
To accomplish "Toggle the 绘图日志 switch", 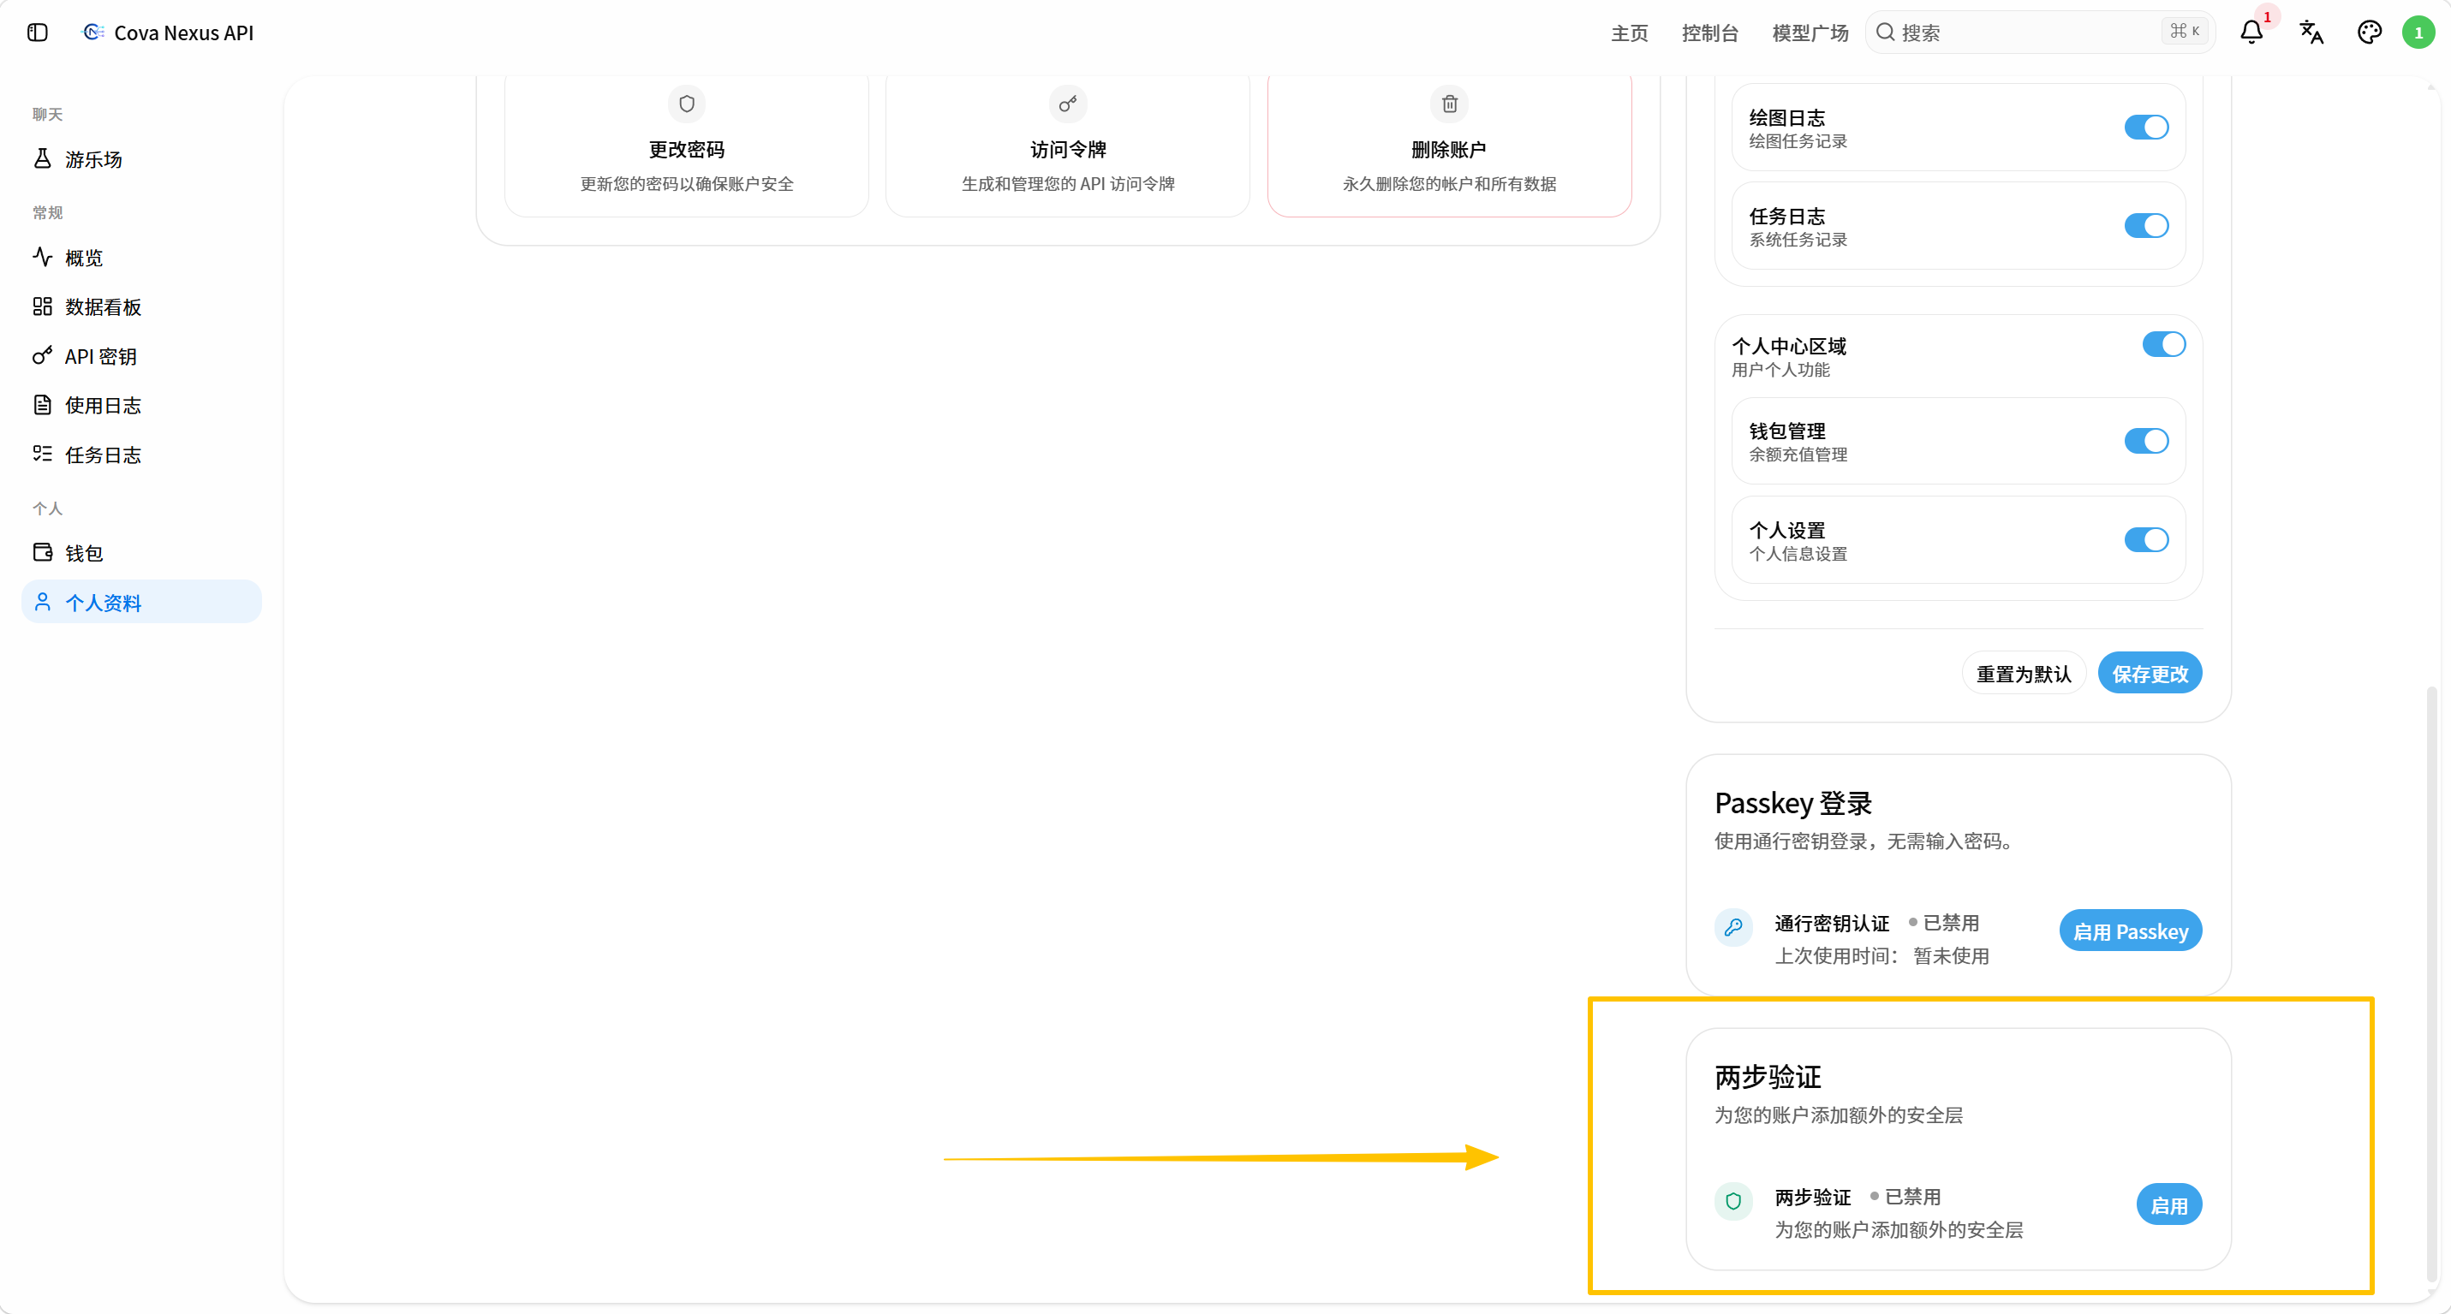I will point(2146,128).
